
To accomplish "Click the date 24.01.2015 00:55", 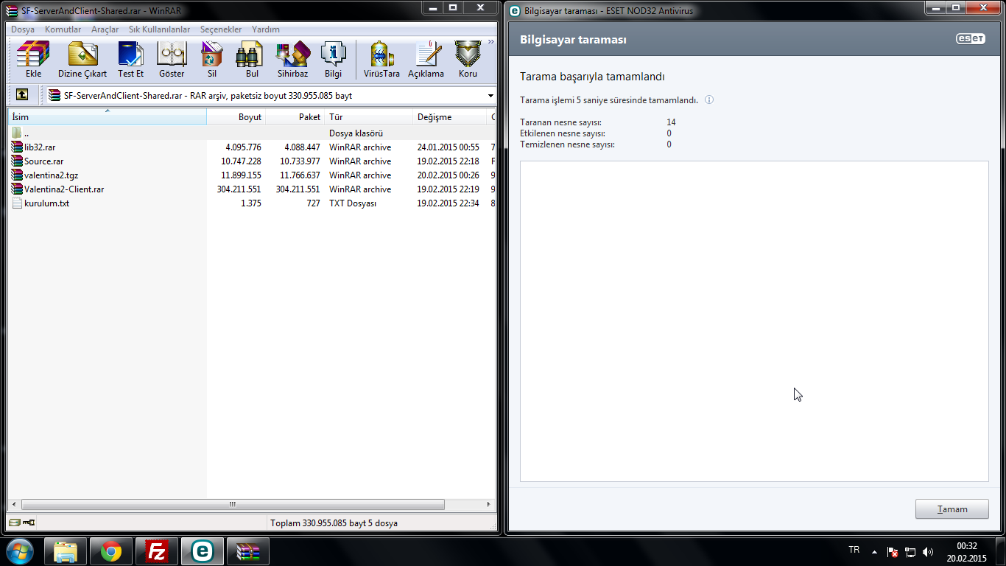I will (449, 147).
